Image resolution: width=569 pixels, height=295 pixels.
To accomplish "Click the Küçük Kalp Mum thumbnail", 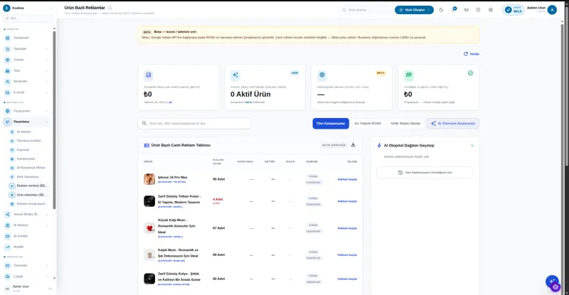I will [x=149, y=228].
